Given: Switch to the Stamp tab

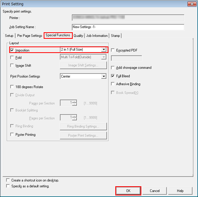Looking at the screenshot, I should click(x=115, y=36).
